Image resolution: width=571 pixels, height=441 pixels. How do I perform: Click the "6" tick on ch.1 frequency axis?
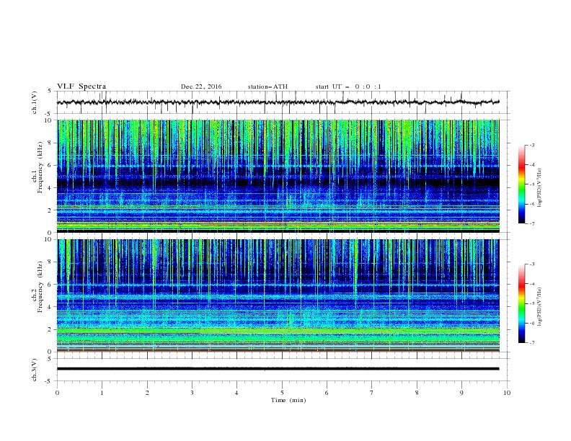click(x=50, y=166)
